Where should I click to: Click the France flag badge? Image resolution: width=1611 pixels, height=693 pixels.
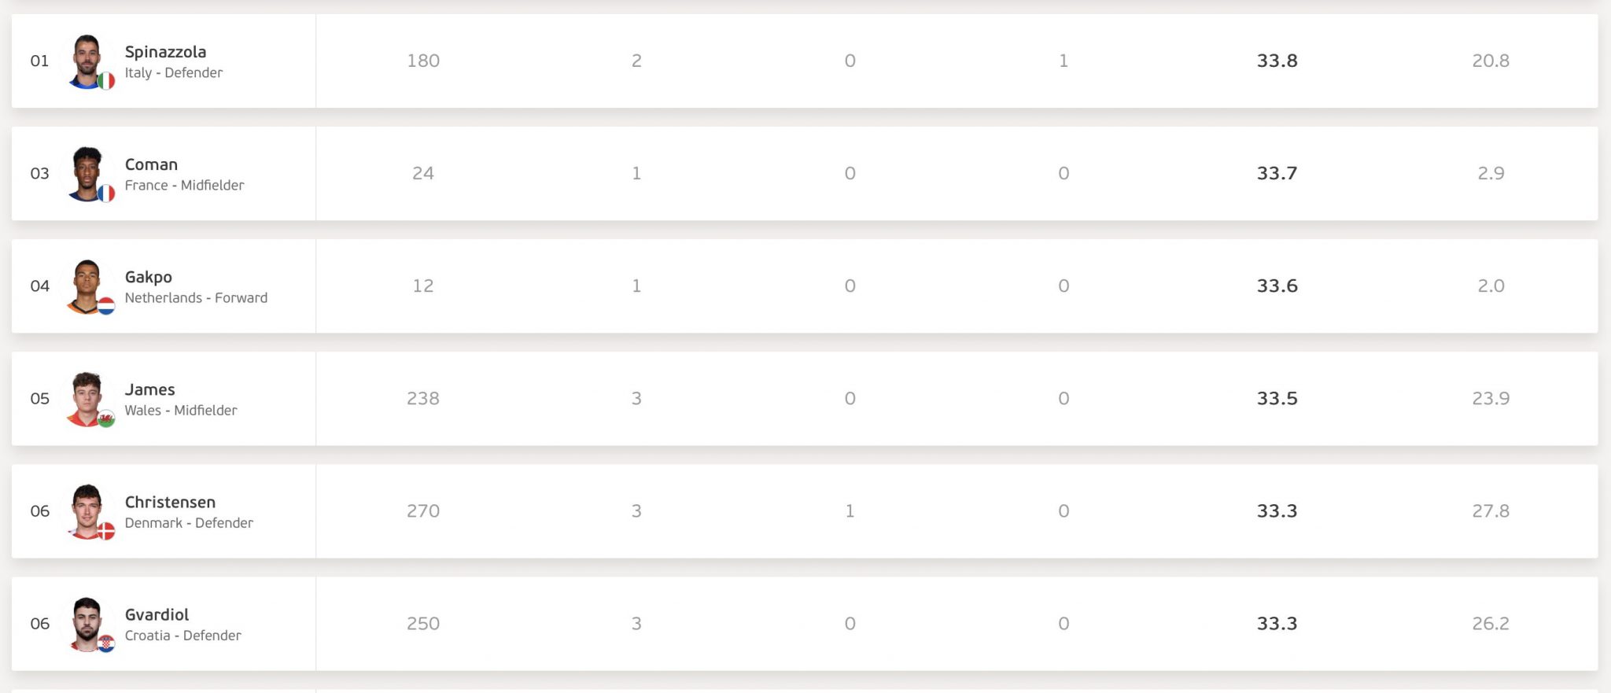(106, 193)
